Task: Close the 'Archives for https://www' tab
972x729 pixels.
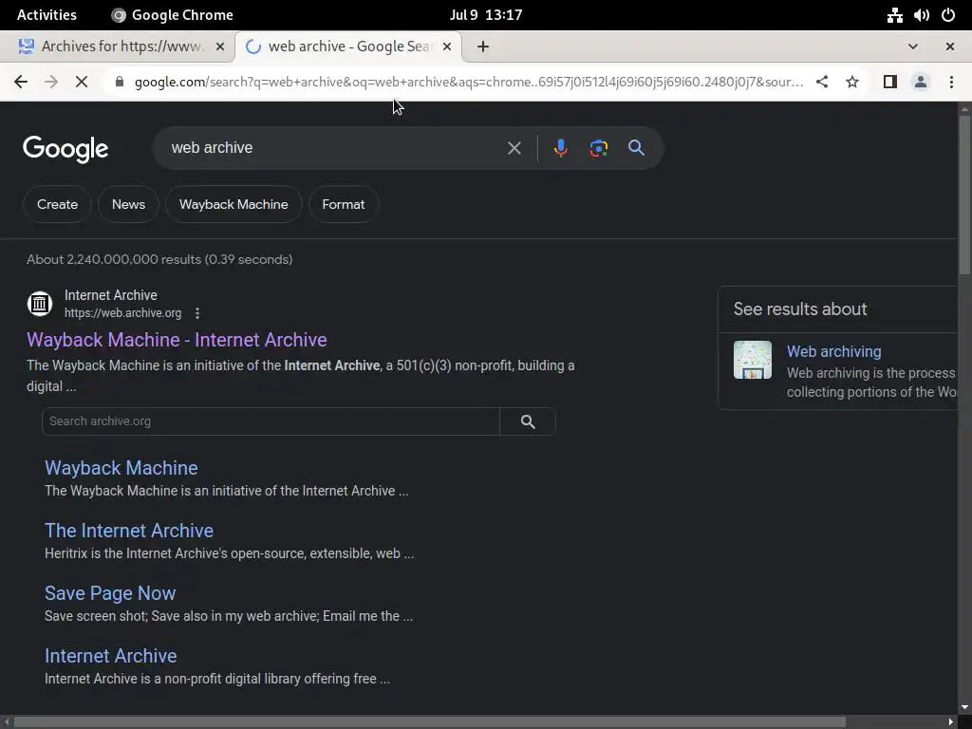Action: (219, 47)
